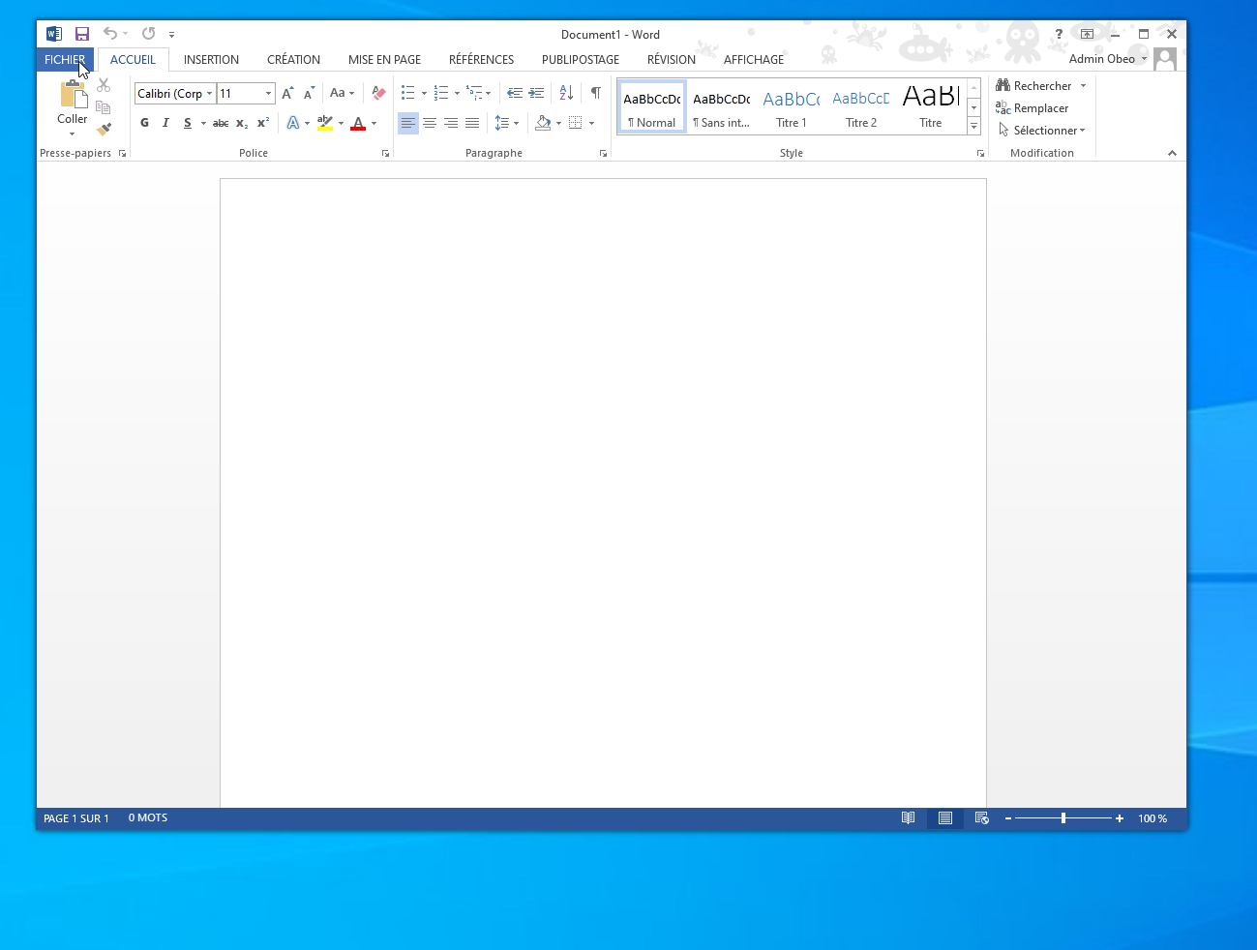Image resolution: width=1257 pixels, height=950 pixels.
Task: Clear all formatting with the eraser icon
Action: (x=378, y=93)
